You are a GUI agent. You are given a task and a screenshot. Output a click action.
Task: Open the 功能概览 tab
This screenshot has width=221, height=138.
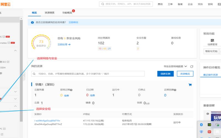click(67, 13)
